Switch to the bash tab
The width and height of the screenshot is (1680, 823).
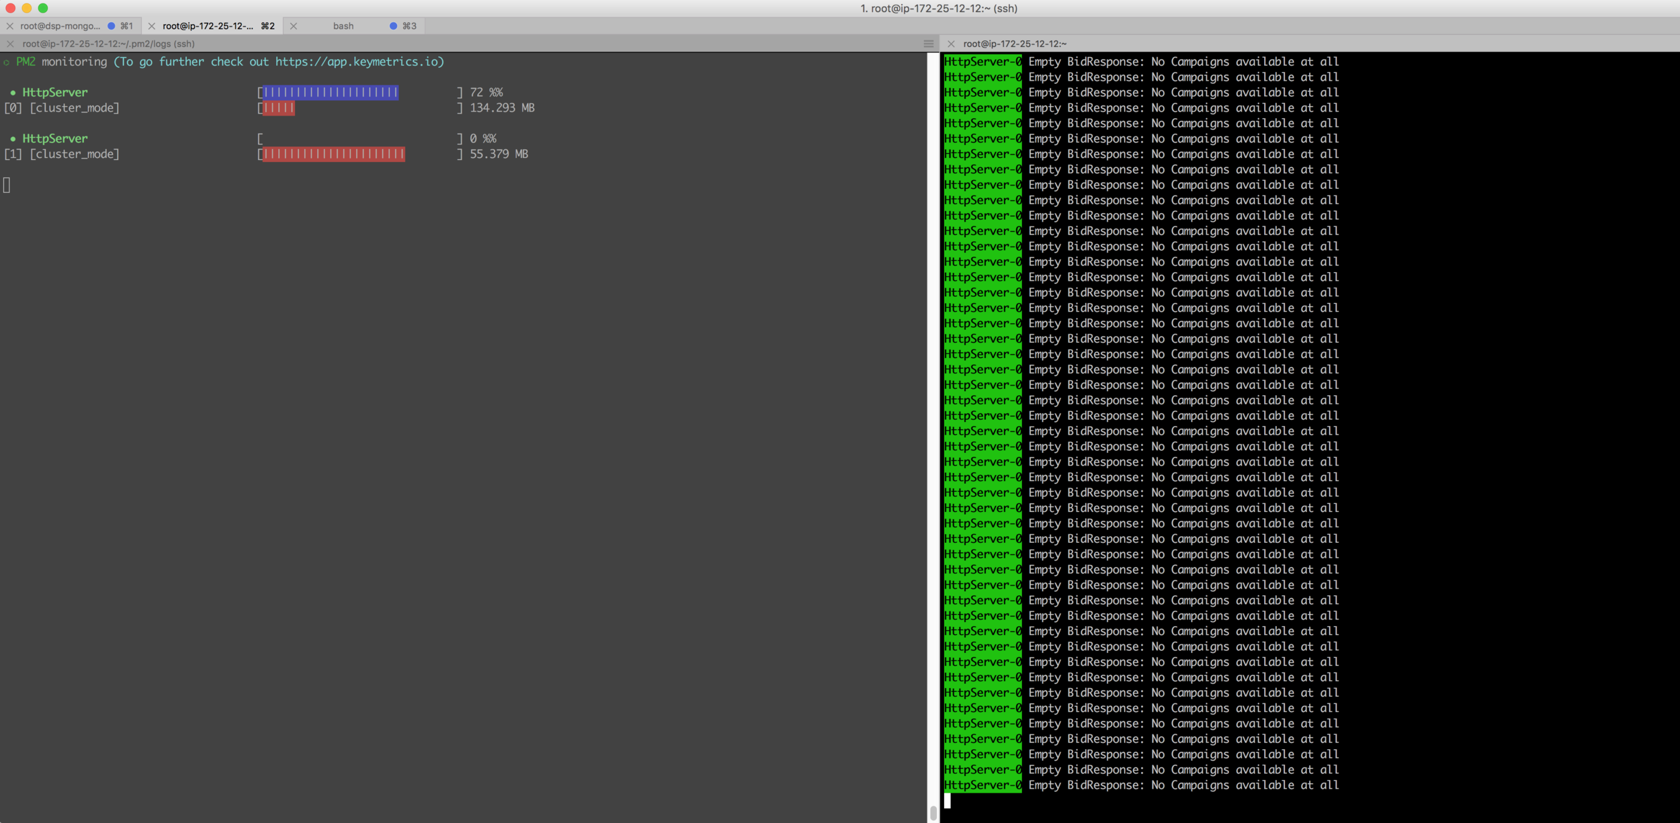coord(343,26)
